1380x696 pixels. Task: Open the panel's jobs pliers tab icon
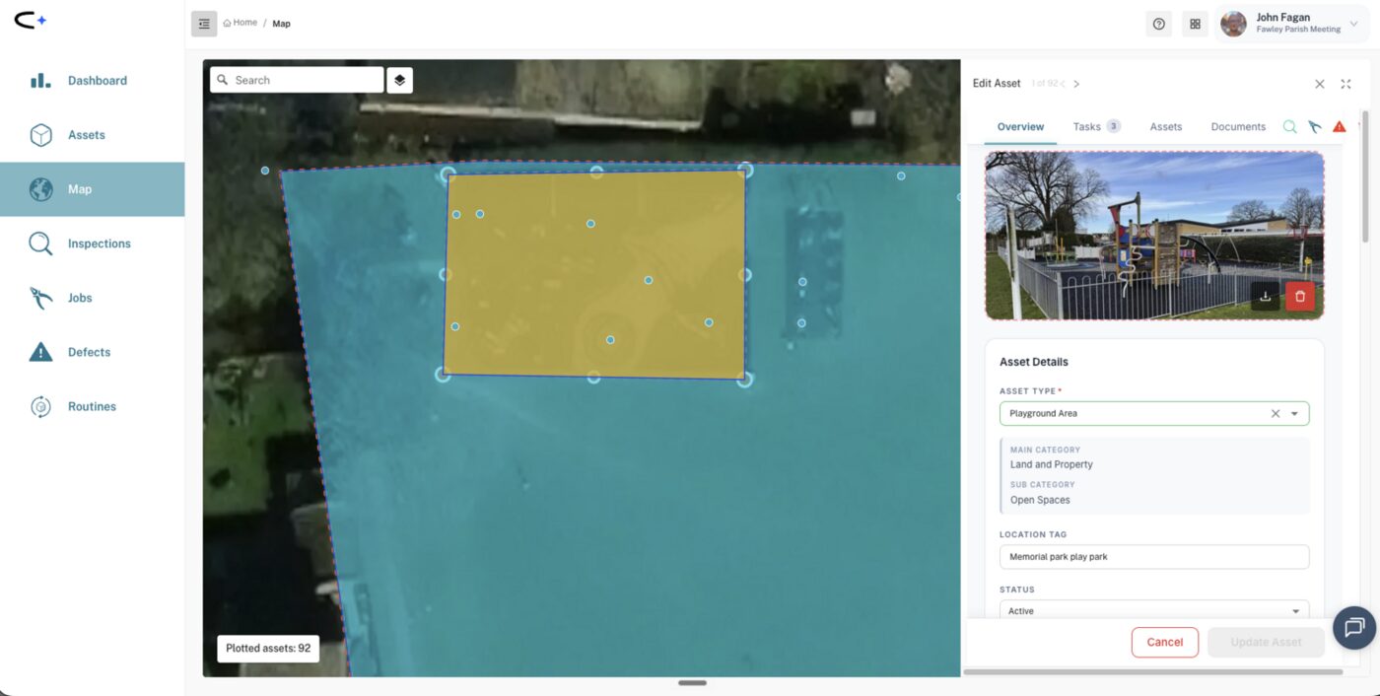pyautogui.click(x=1314, y=127)
